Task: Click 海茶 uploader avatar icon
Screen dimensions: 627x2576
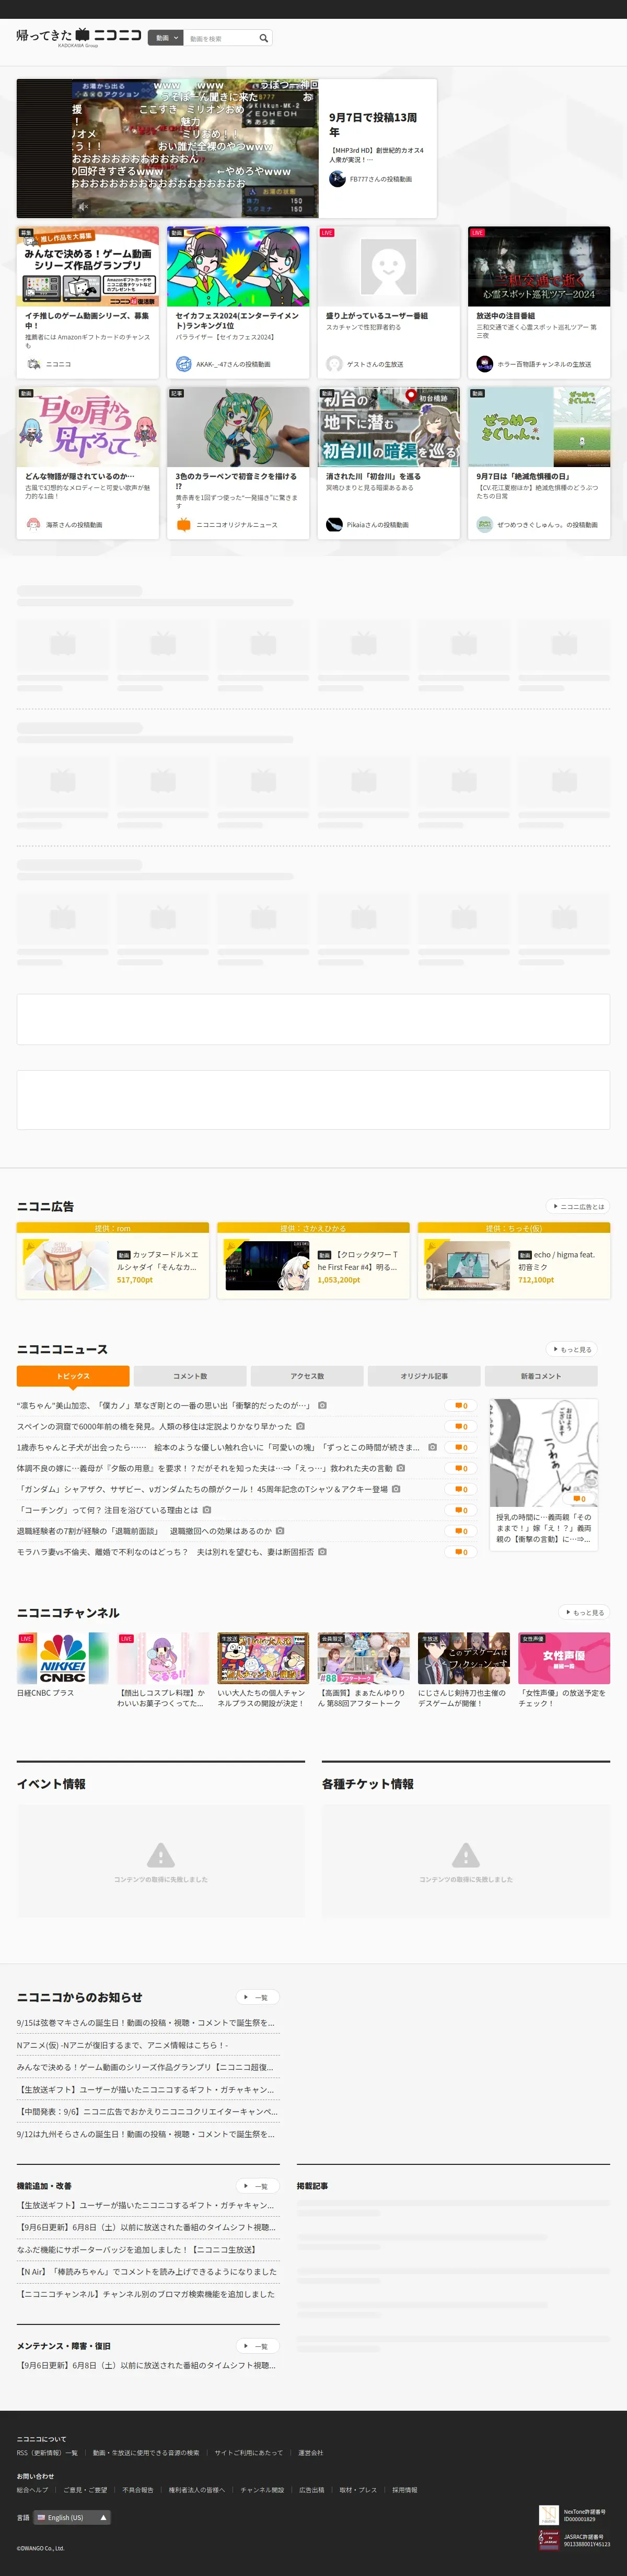Action: [34, 524]
